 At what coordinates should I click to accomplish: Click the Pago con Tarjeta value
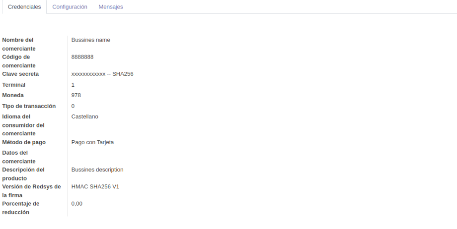pyautogui.click(x=93, y=142)
